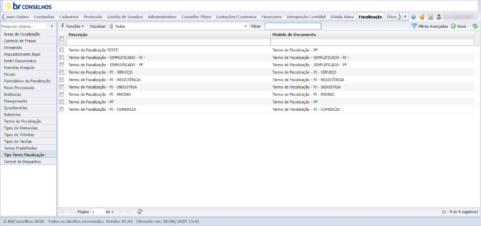
Task: Click the Página number input
Action: (97, 212)
